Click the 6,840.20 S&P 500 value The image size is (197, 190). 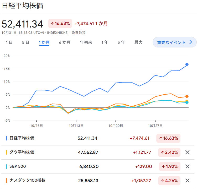(89, 167)
